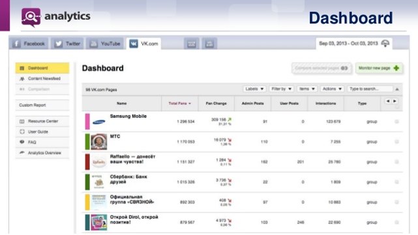The width and height of the screenshot is (418, 235).
Task: Click Compare selected pages button
Action: coord(321,68)
